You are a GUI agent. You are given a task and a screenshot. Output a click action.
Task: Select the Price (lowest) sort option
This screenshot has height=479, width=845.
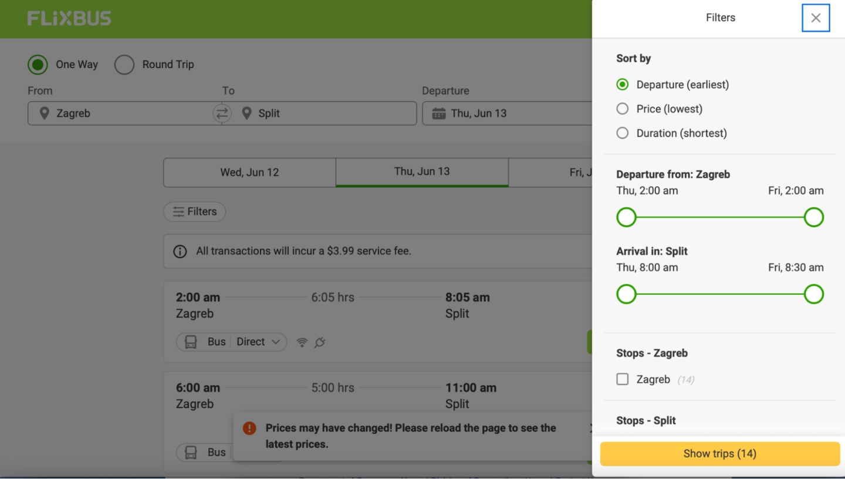pos(623,109)
